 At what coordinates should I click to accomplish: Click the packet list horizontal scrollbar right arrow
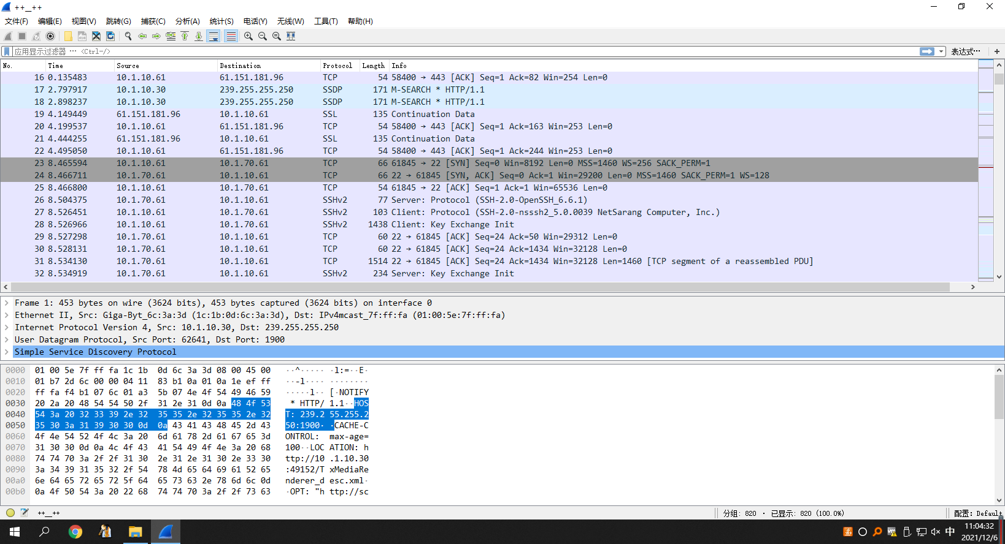(972, 287)
